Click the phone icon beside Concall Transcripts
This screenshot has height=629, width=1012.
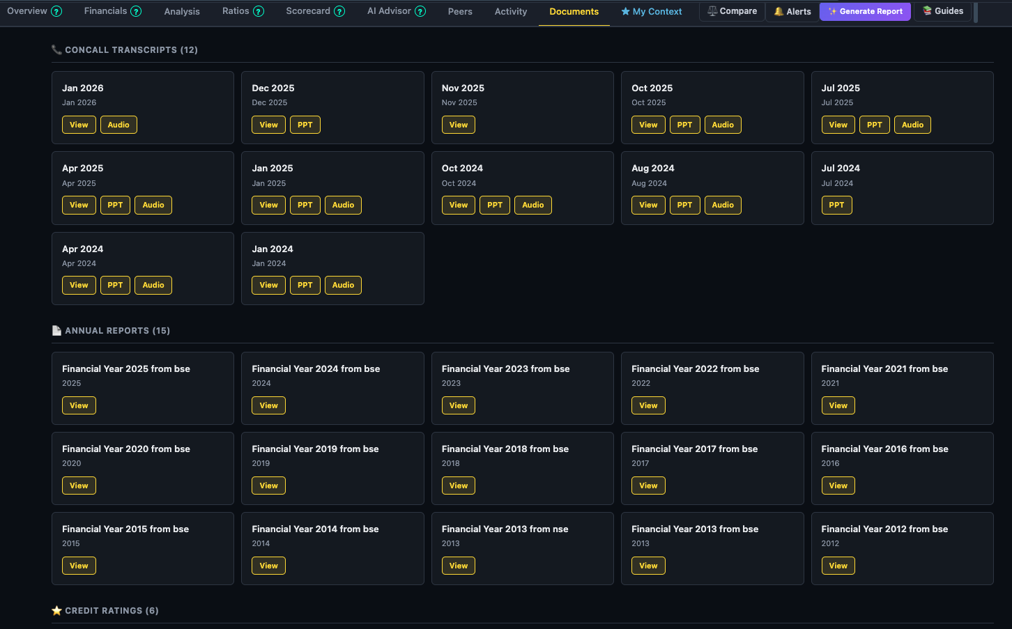[x=56, y=49]
